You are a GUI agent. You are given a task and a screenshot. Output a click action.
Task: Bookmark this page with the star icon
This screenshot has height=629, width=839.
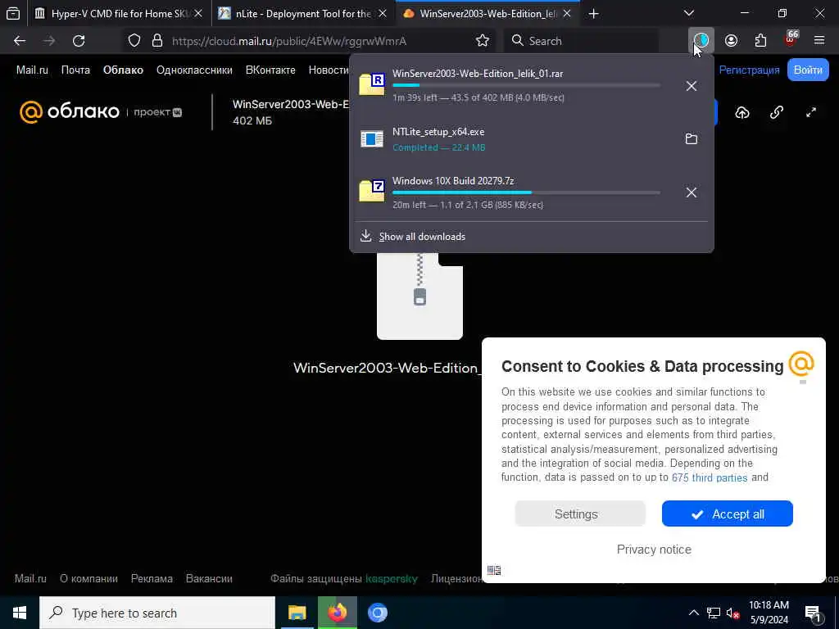[482, 41]
